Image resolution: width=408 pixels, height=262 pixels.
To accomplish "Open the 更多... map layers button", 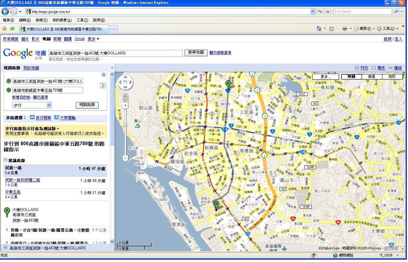I will point(326,77).
